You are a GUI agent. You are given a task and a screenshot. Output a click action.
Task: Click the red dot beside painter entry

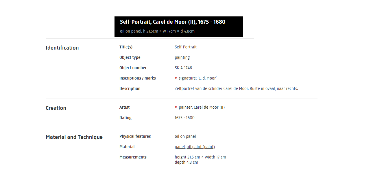click(x=176, y=107)
